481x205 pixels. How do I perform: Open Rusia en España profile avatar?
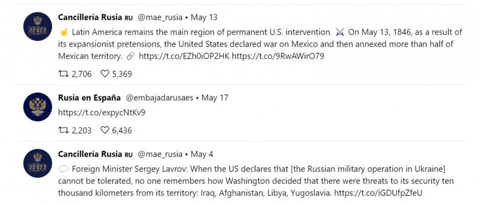38,107
